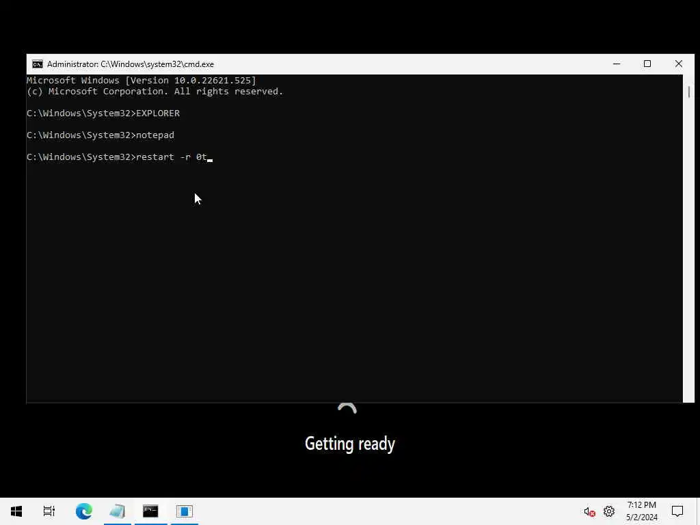Select the Command Prompt taskbar icon

coord(150,511)
